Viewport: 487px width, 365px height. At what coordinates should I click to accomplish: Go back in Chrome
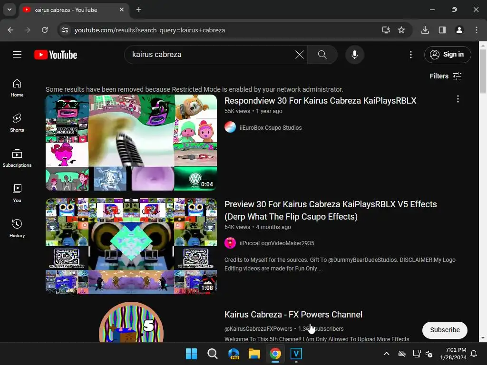pyautogui.click(x=10, y=30)
